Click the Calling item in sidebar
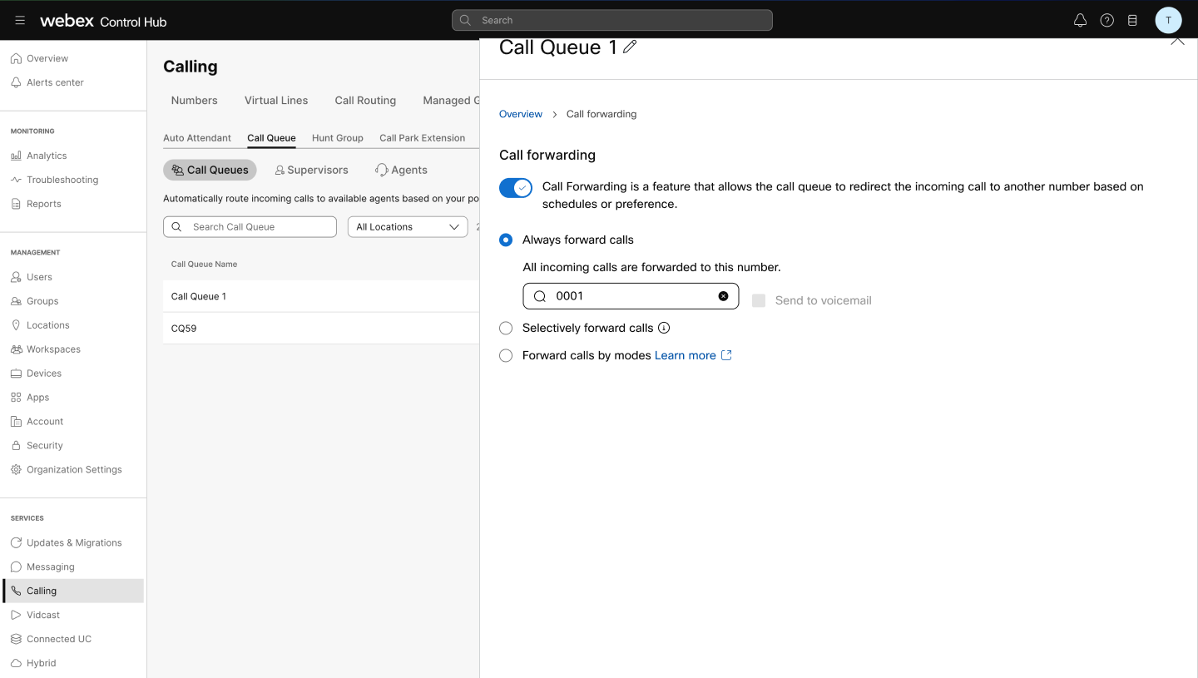Image resolution: width=1198 pixels, height=678 pixels. [73, 591]
